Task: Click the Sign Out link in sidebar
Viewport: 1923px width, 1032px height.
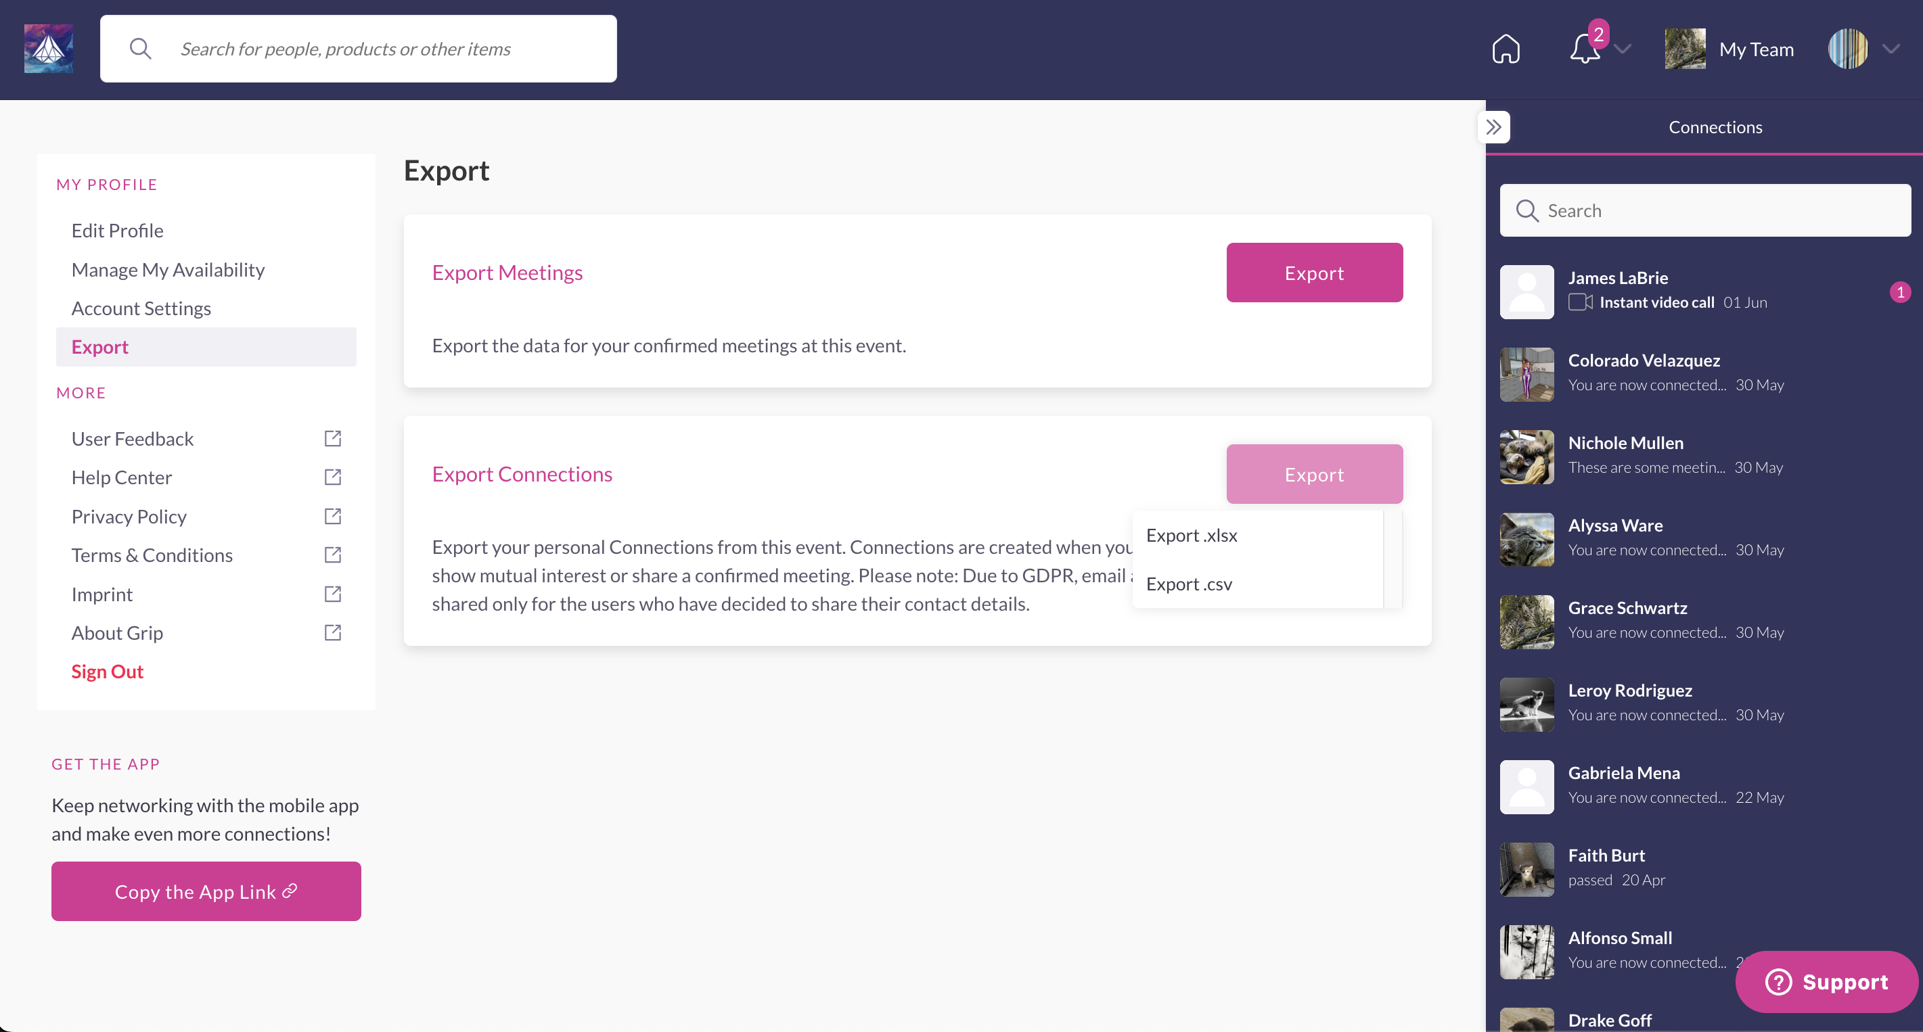Action: 108,671
